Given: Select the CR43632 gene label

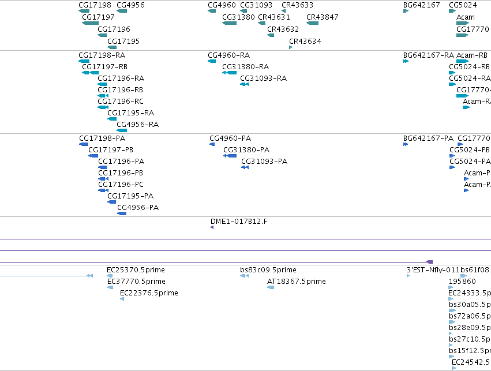Looking at the screenshot, I should 283,29.
